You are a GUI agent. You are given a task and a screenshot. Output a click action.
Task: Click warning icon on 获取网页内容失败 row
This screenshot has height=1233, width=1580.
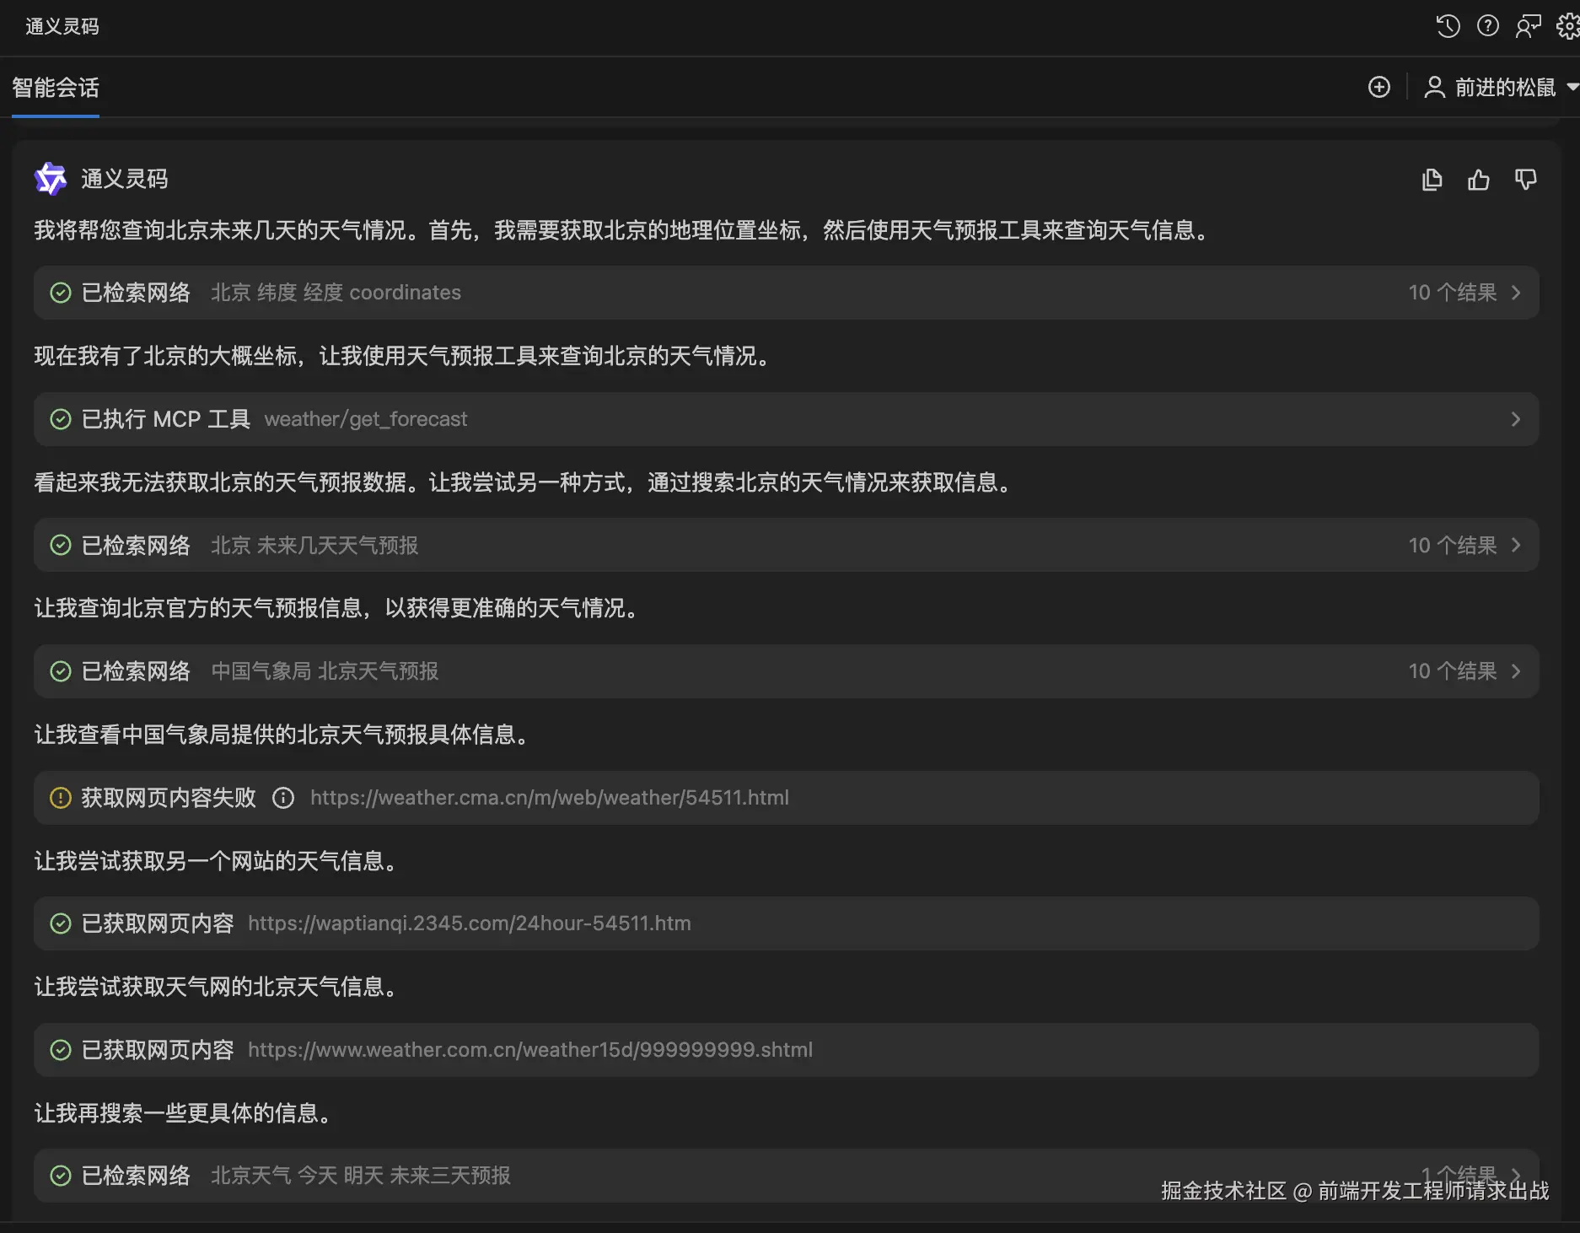[61, 798]
